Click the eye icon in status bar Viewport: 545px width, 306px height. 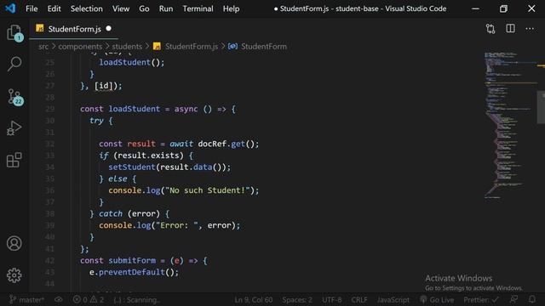(x=59, y=300)
